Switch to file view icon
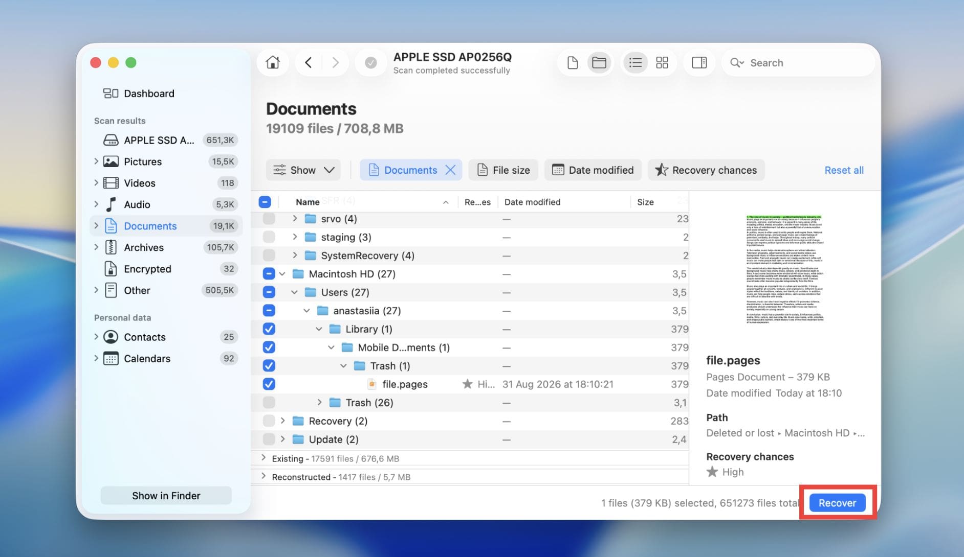 pos(573,62)
